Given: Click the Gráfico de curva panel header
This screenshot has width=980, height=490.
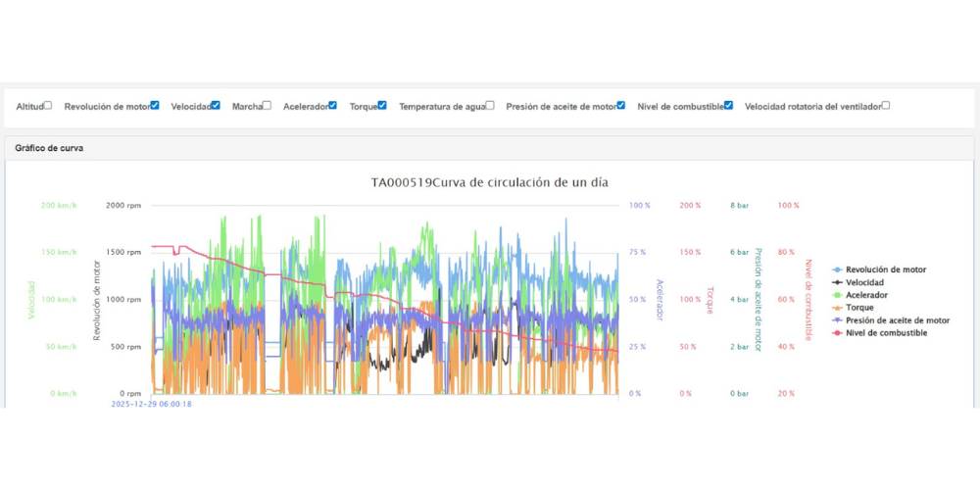Looking at the screenshot, I should pos(49,148).
